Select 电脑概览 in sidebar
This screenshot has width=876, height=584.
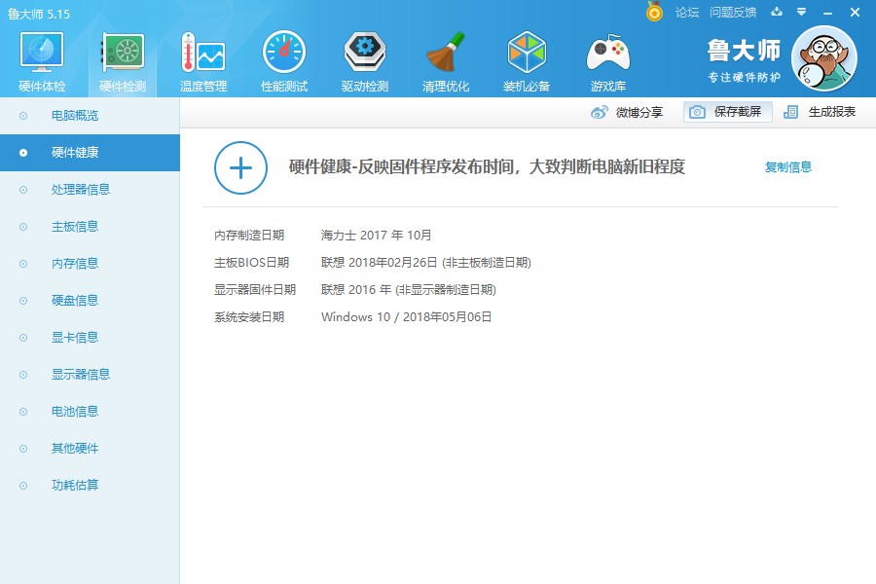pyautogui.click(x=90, y=116)
